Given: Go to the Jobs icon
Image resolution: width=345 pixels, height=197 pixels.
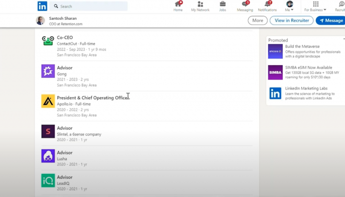Looking at the screenshot, I should tap(222, 6).
